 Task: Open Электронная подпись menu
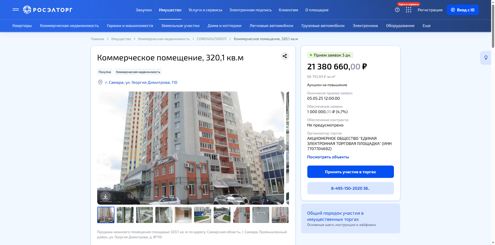251,10
